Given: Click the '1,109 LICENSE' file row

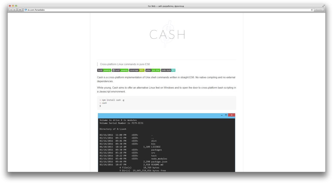Looking at the screenshot, I should 130,147.
